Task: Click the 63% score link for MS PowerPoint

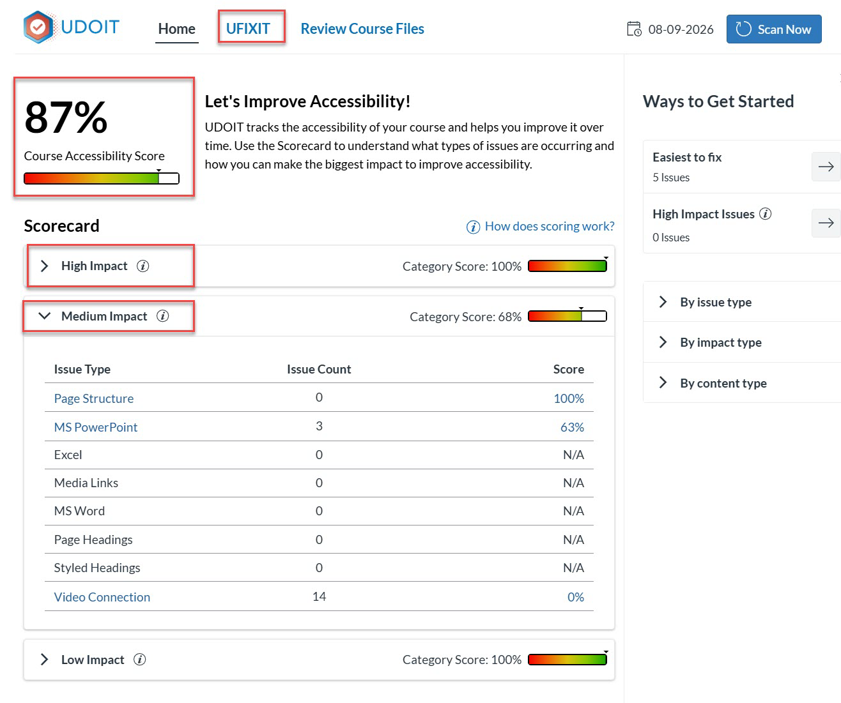Action: pyautogui.click(x=573, y=427)
